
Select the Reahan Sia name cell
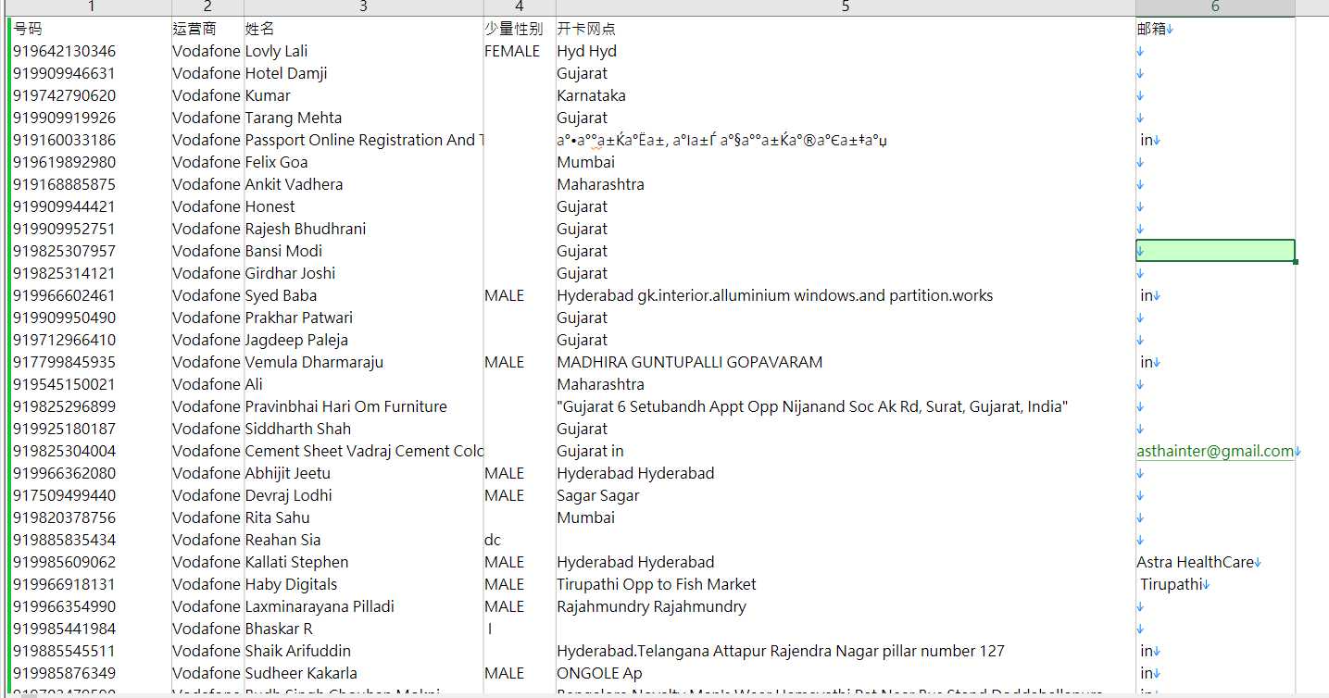[363, 540]
